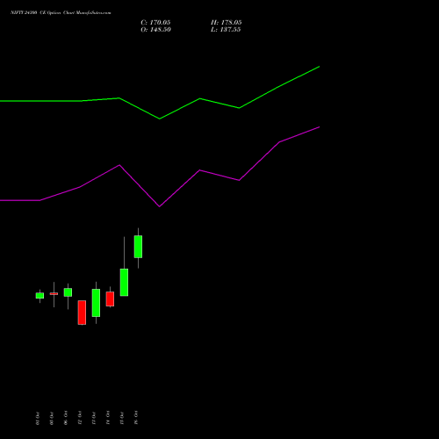Screen dimensions: 439x439
Task: Click the close price value C: 170.05
Action: pyautogui.click(x=155, y=23)
